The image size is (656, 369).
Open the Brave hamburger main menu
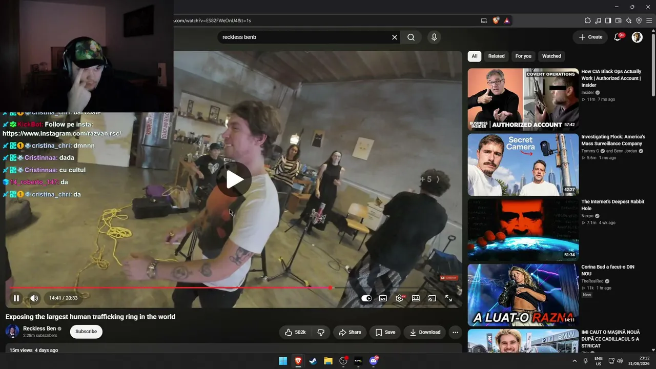[649, 20]
